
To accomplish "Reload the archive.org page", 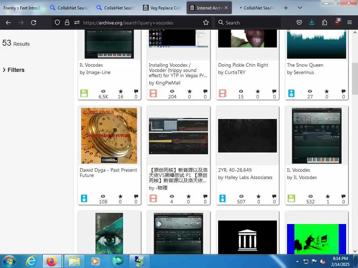I will [34, 23].
